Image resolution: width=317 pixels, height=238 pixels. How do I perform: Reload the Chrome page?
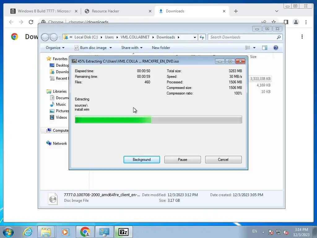click(x=31, y=22)
